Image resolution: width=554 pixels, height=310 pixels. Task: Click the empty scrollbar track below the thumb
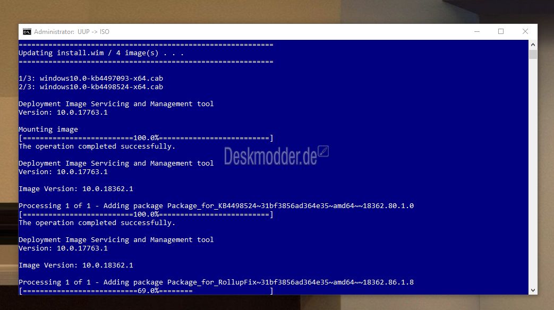tap(533, 173)
